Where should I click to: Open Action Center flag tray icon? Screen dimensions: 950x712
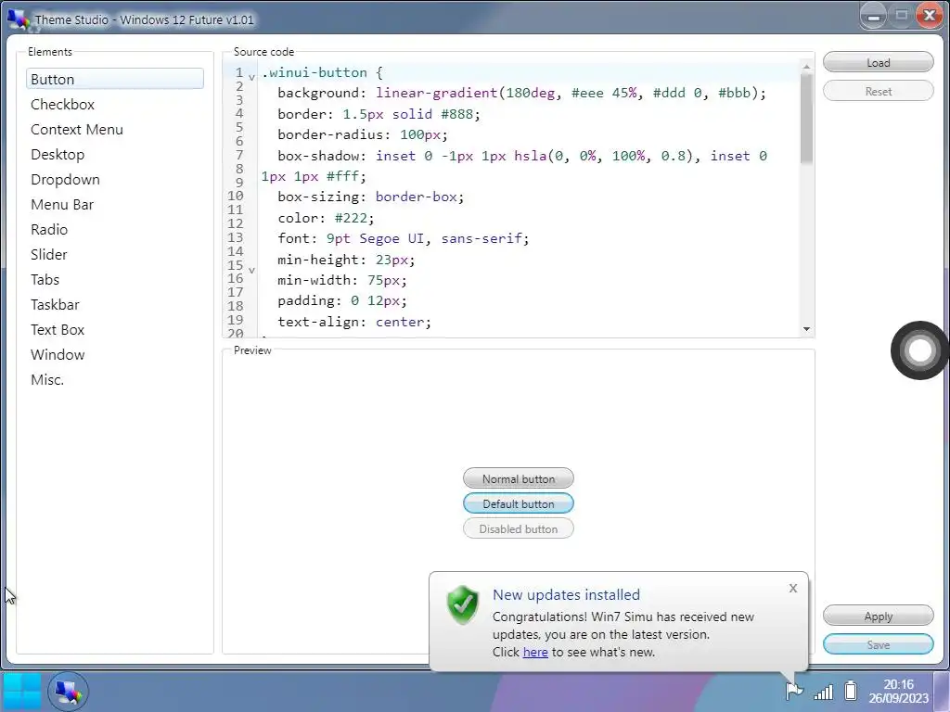pyautogui.click(x=794, y=690)
